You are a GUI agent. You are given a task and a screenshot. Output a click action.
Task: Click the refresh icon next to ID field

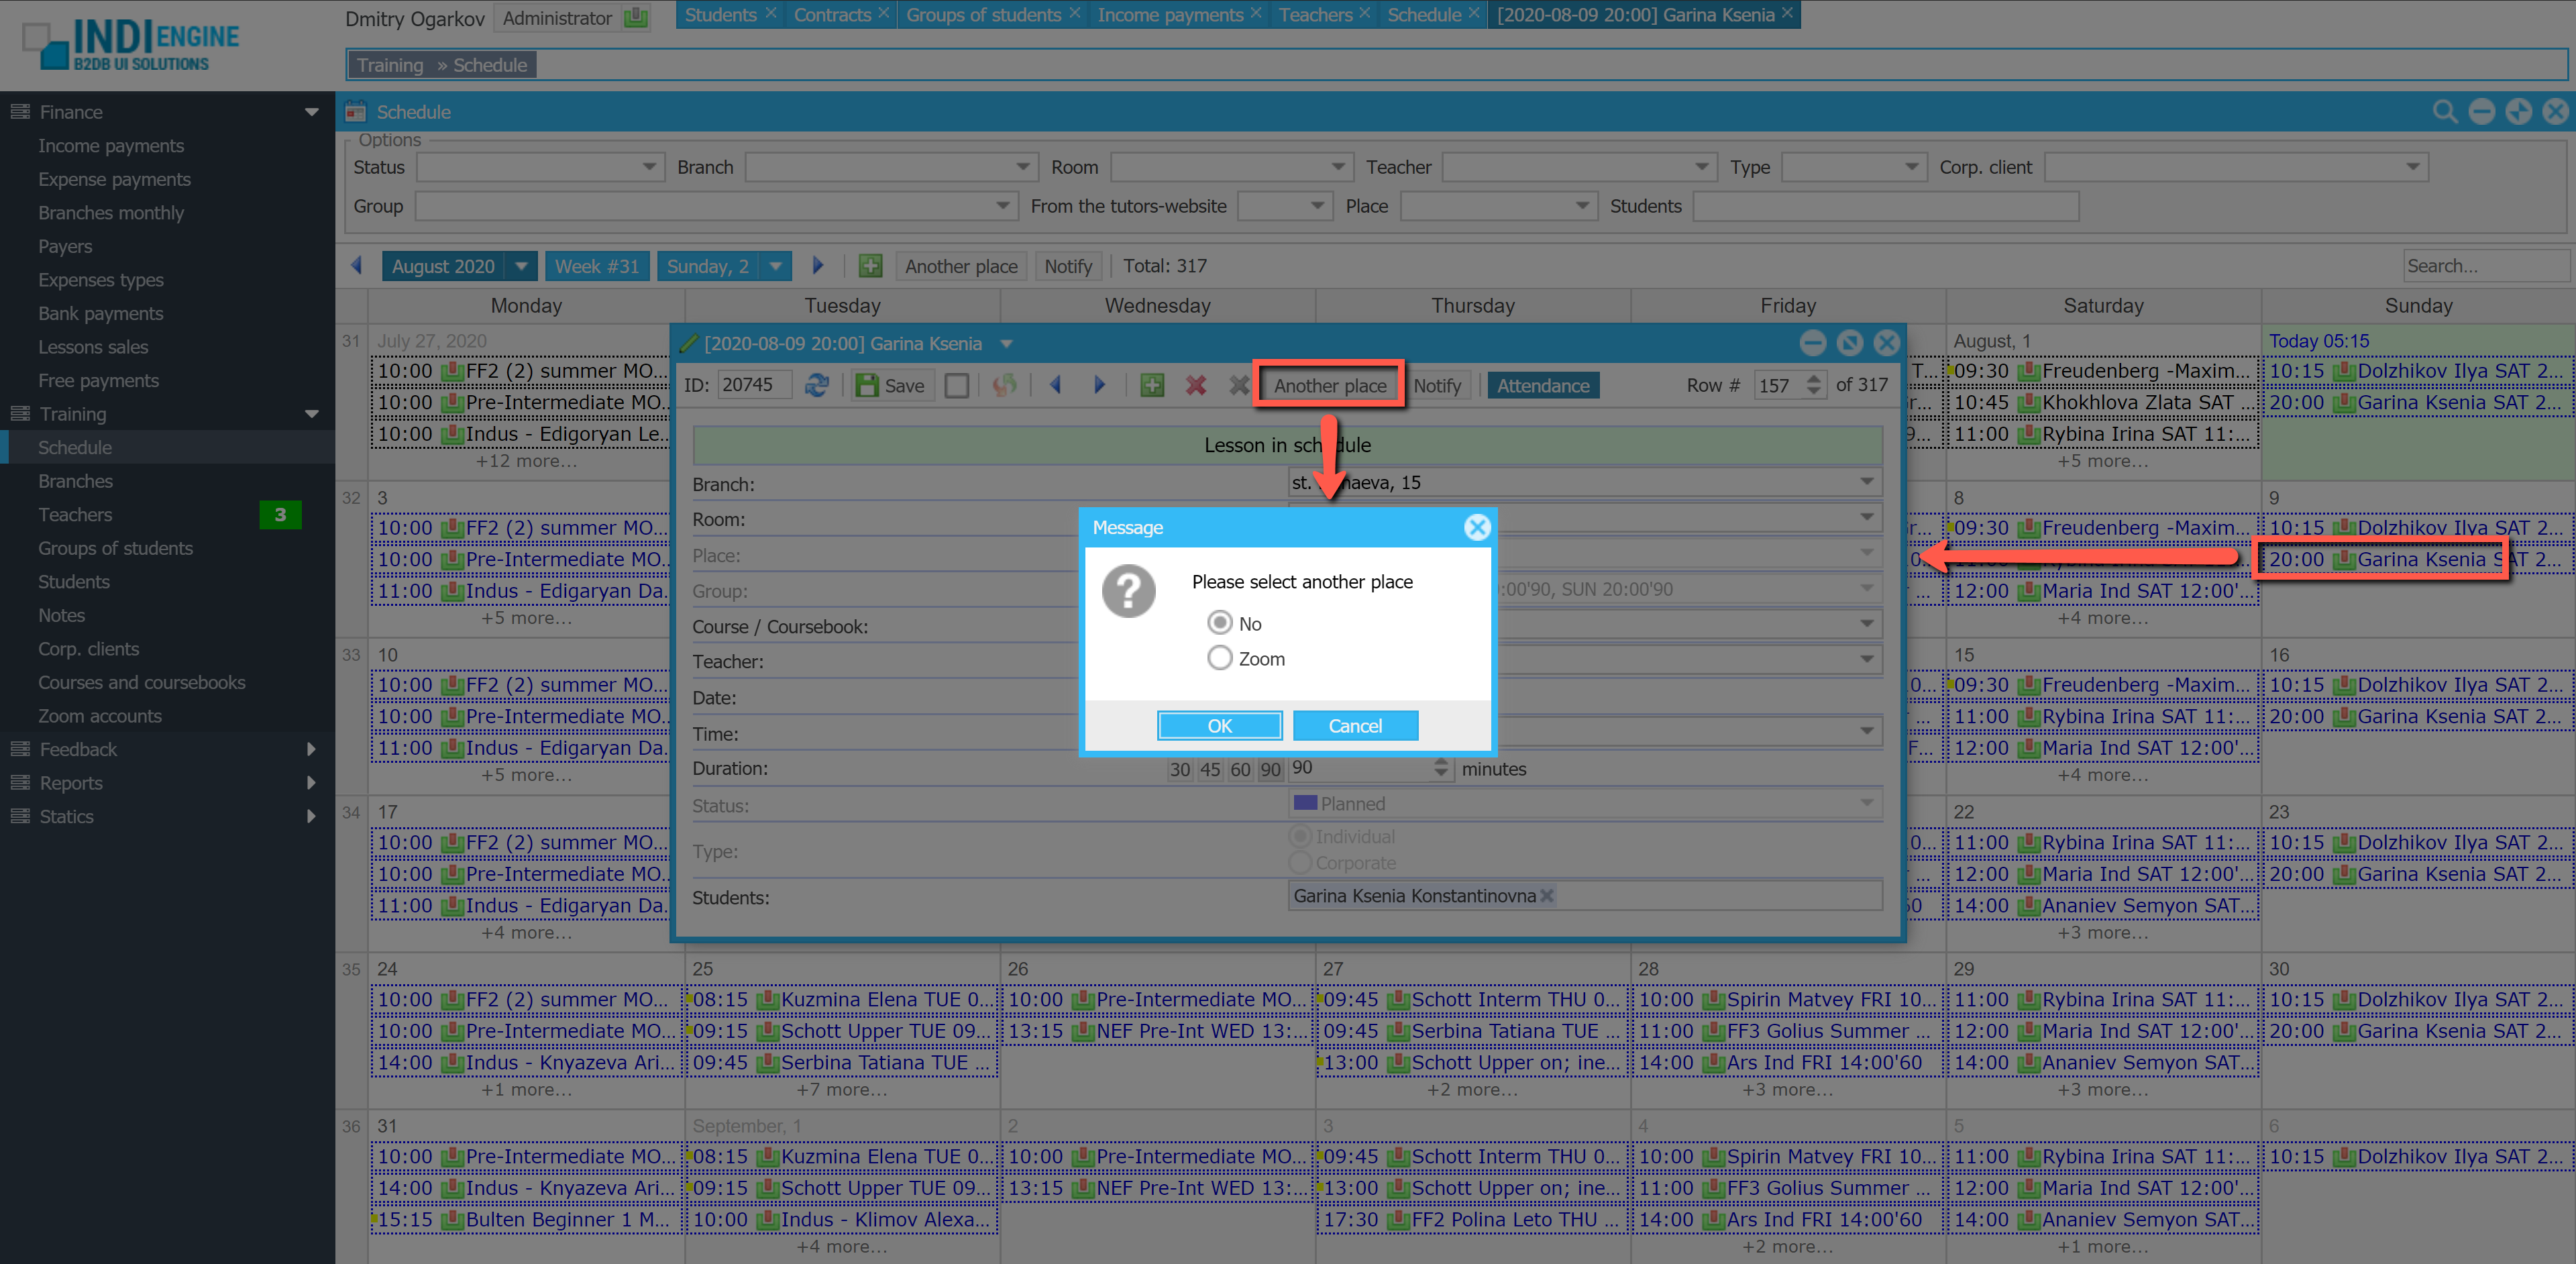(x=817, y=385)
